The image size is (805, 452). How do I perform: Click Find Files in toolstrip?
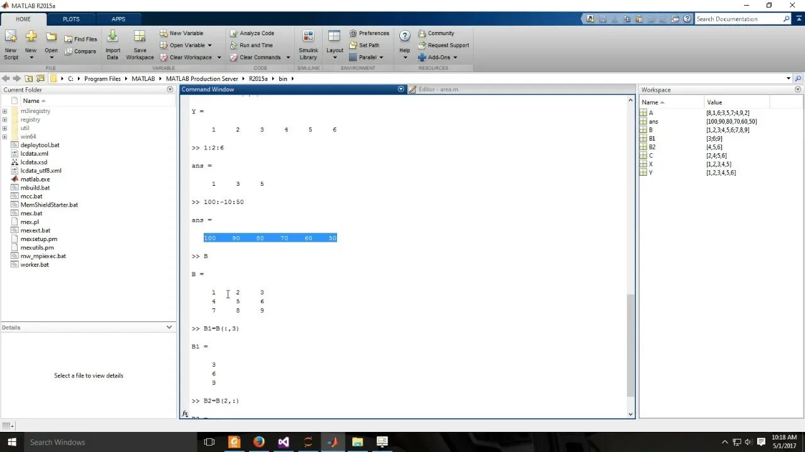point(80,39)
